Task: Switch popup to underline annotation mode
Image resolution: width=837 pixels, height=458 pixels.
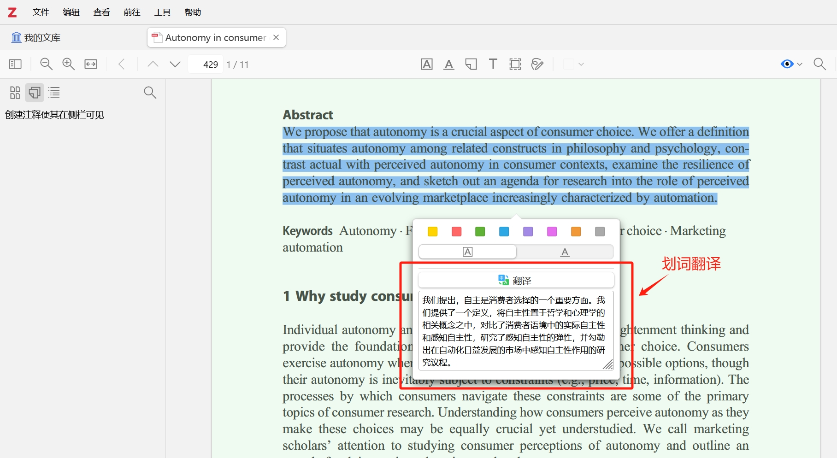Action: (565, 252)
